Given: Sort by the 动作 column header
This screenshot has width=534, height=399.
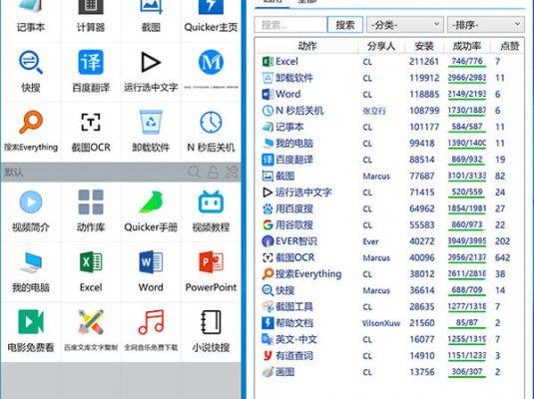Looking at the screenshot, I should coord(307,46).
